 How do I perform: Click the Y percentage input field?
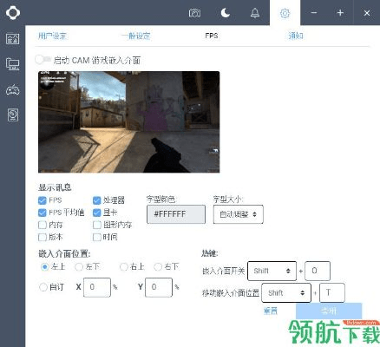[x=159, y=287]
